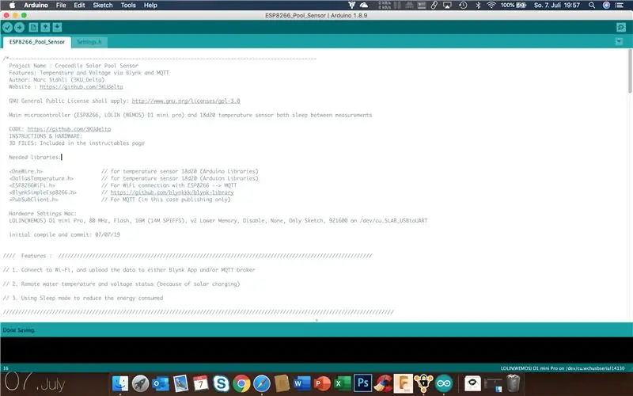Click the <OneWire.h> line

25,171
